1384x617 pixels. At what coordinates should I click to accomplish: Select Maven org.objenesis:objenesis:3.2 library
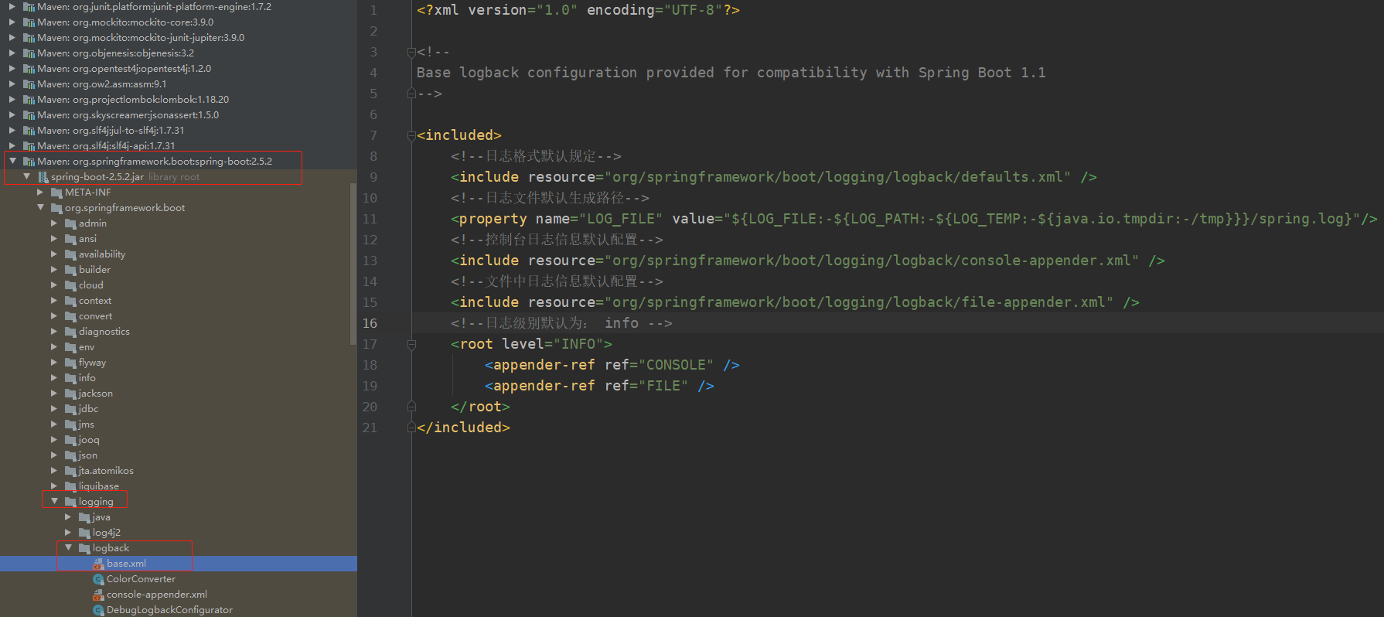(115, 53)
